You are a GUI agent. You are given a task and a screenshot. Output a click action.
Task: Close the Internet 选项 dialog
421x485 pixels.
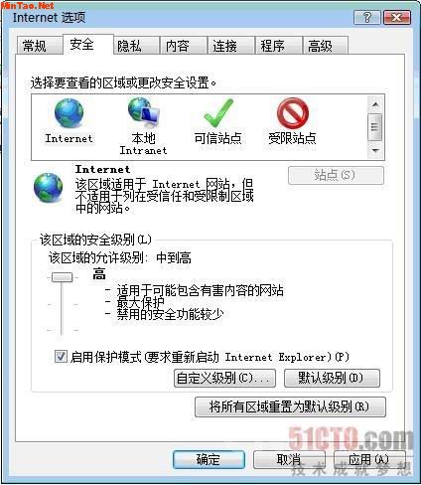(397, 17)
